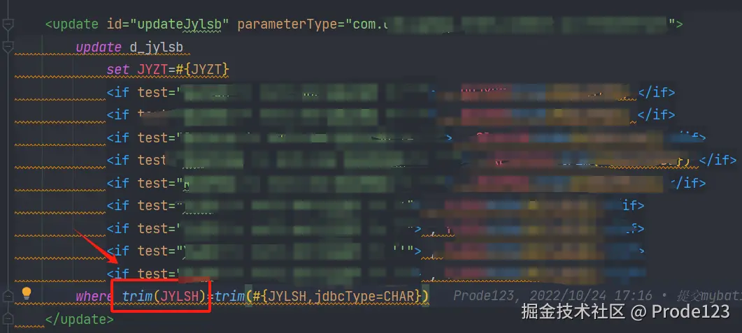Put the cursor on the table name d_jylsb
Image resolution: width=742 pixels, height=333 pixels.
pyautogui.click(x=156, y=47)
